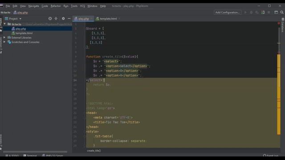Viewport: 285px width, 160px height.
Task: Open the terminal window icon in the top toolbar
Action: pos(276,12)
